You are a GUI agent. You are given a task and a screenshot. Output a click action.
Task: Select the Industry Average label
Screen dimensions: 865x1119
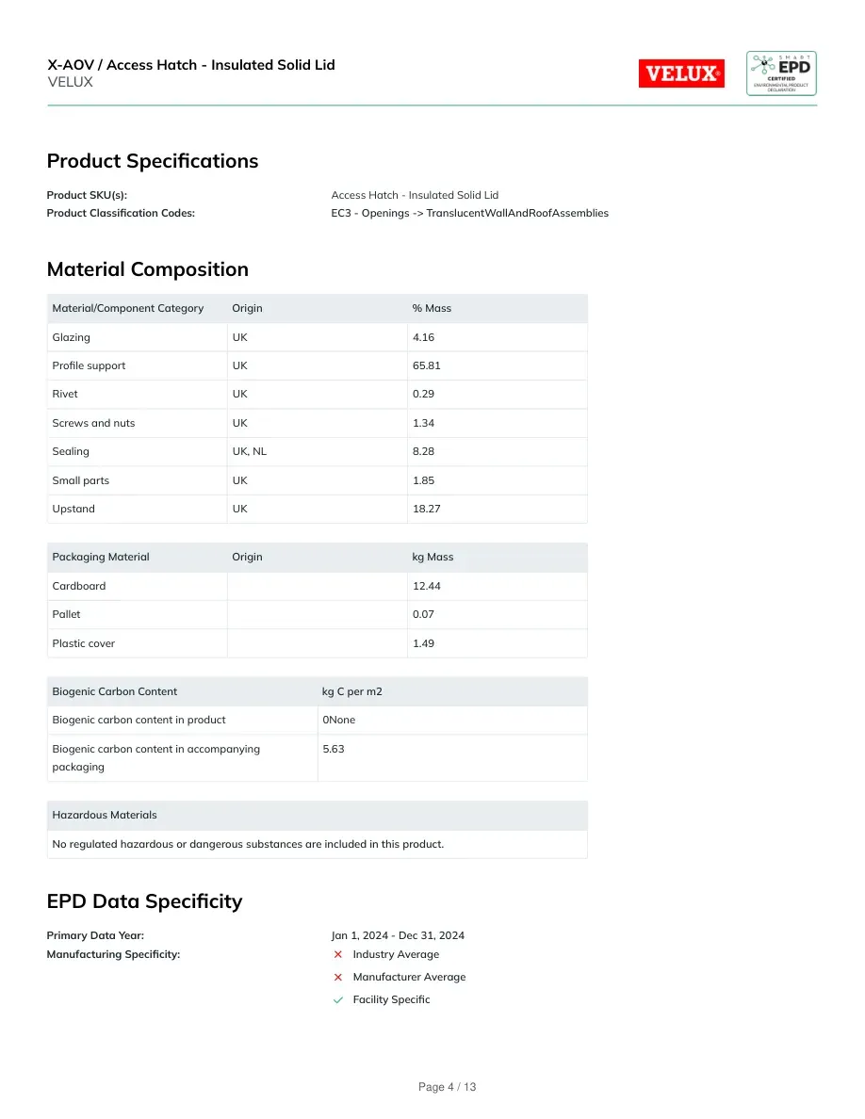point(396,955)
